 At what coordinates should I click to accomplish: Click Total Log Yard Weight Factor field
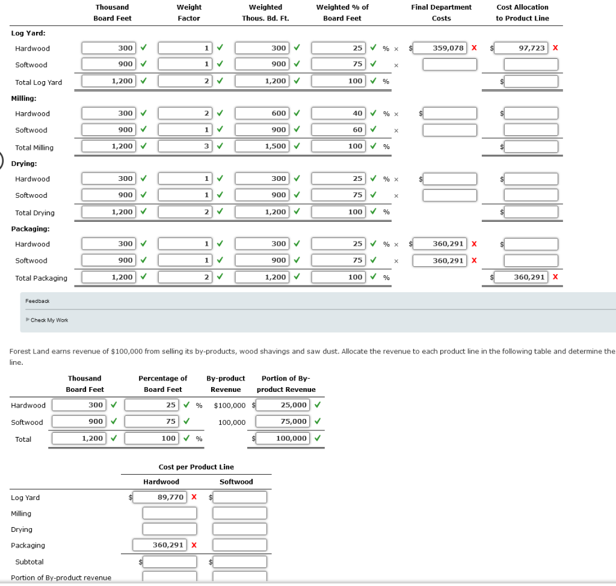tap(185, 81)
